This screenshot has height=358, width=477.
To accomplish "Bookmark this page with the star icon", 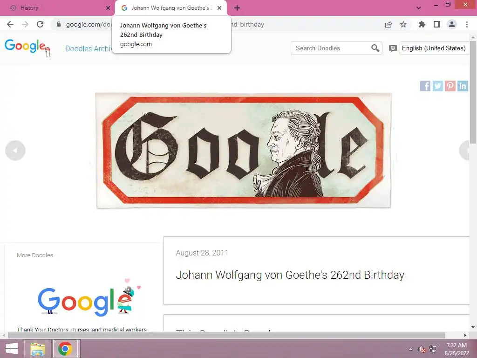I will (403, 24).
